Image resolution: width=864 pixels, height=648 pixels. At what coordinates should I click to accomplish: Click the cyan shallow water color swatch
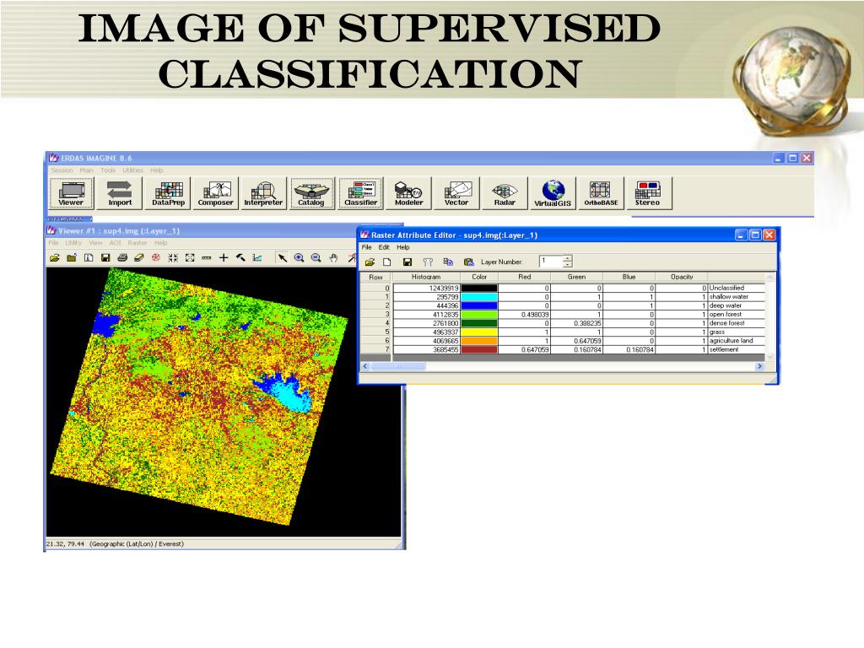point(479,297)
